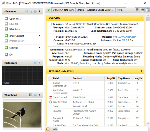
Task: Click the blackbird thumbnail image
Action: [x=22, y=115]
